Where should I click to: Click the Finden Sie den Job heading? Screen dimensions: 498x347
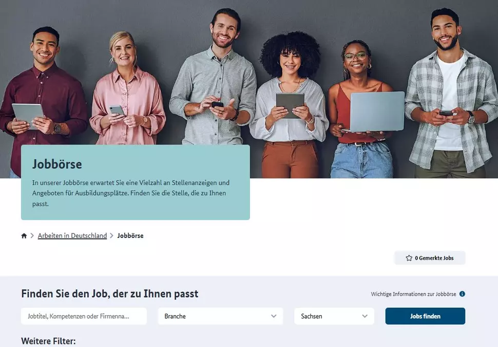click(109, 294)
